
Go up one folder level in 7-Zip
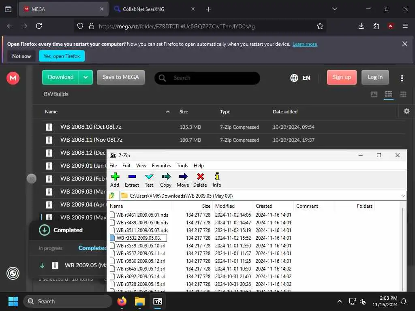tap(112, 196)
